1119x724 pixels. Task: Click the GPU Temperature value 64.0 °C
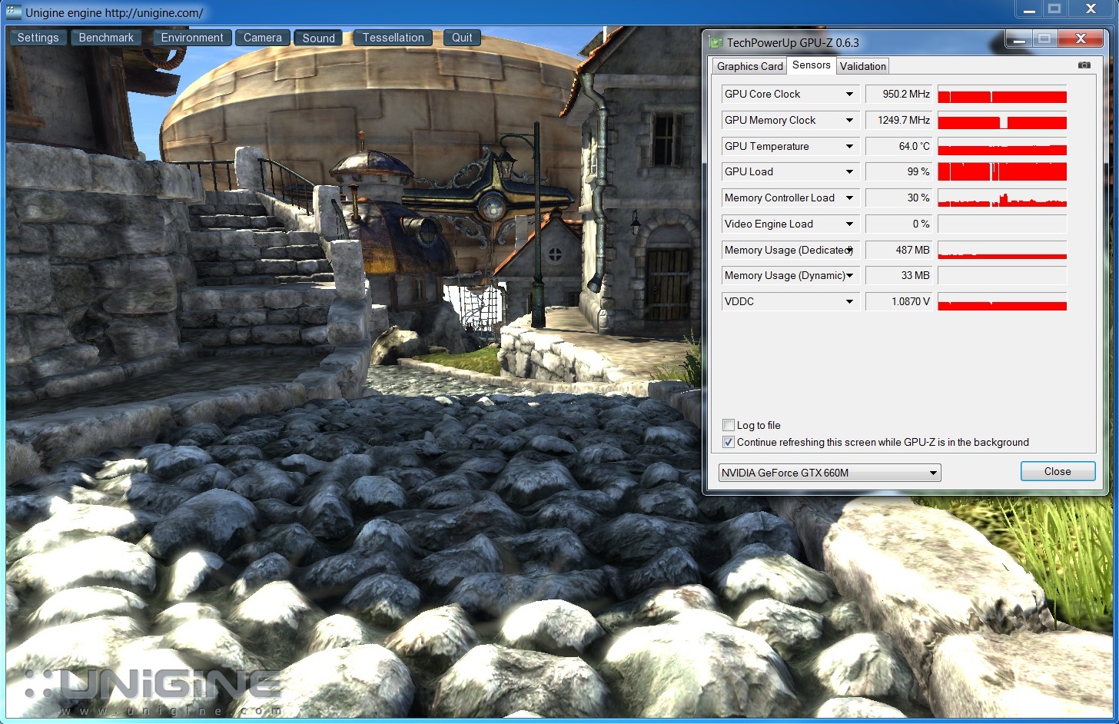point(898,146)
